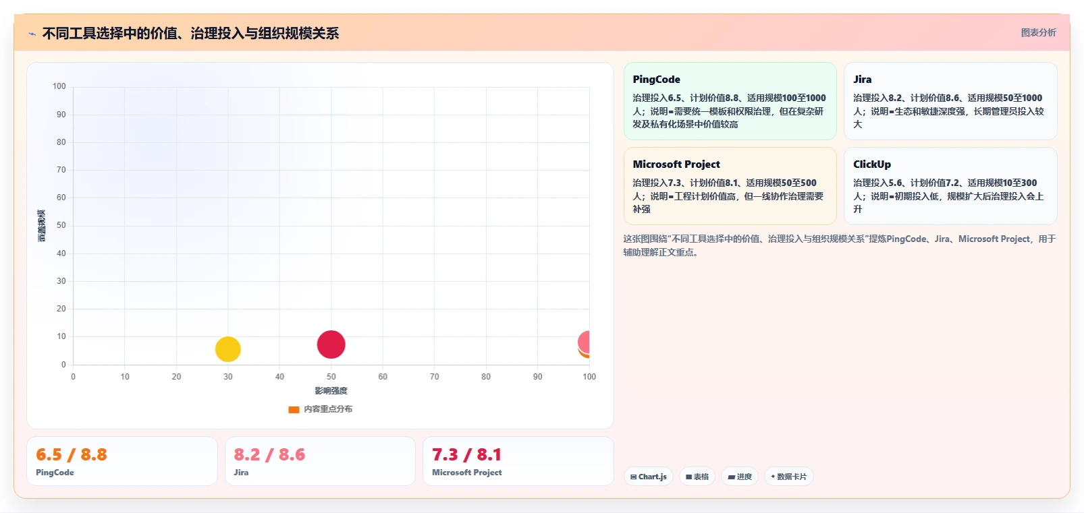Select the yellow bubble at x=30
The width and height of the screenshot is (1084, 513).
pyautogui.click(x=228, y=349)
